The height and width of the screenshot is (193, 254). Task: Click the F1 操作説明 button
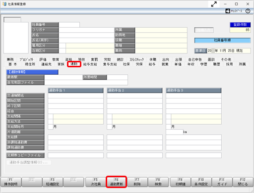pos(11,182)
